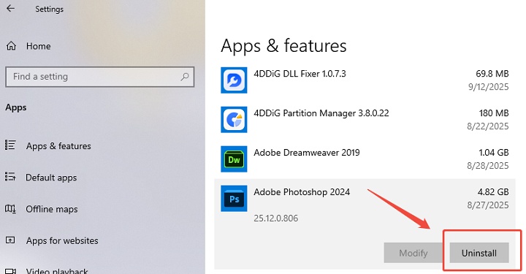Open Offline maps section
Screen dimensions: 526x274
click(x=52, y=209)
